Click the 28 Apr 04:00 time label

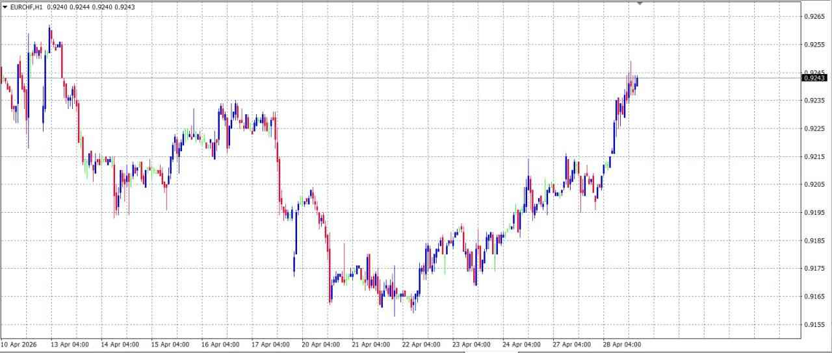pyautogui.click(x=623, y=345)
